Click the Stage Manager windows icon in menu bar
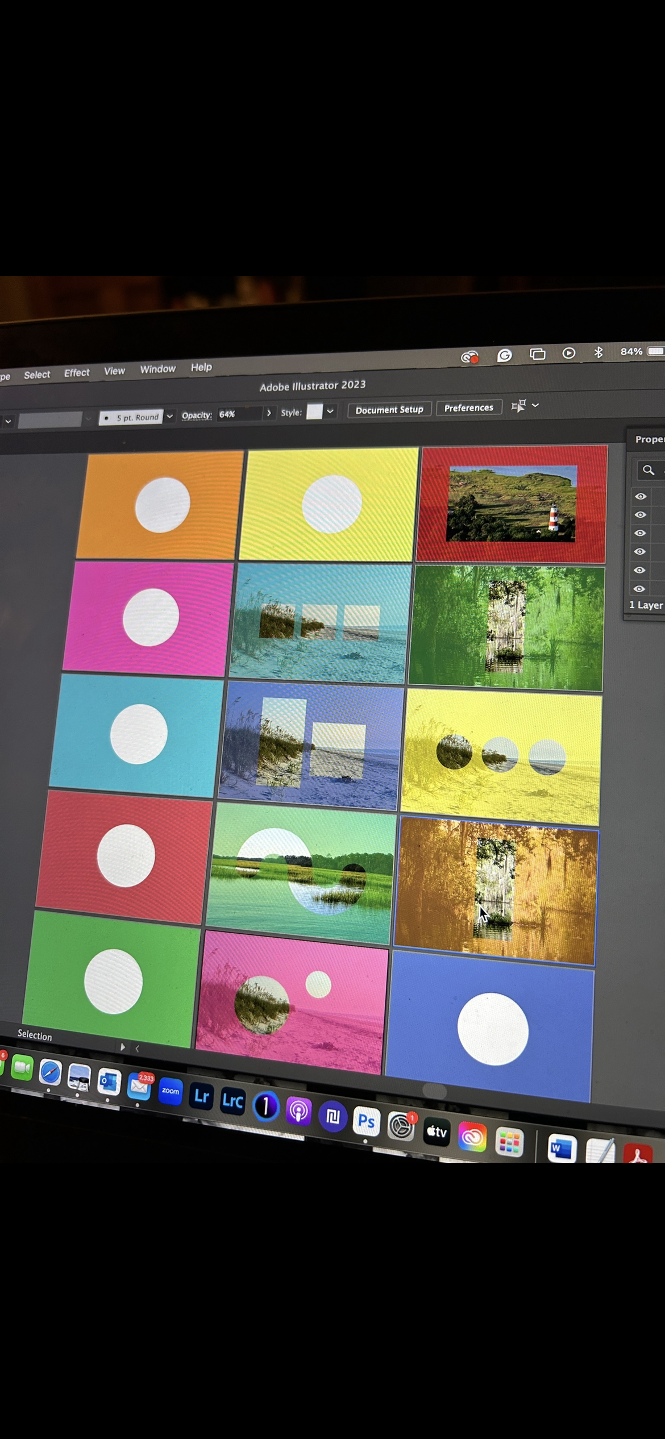Screen dimensions: 665x1439 coord(537,354)
